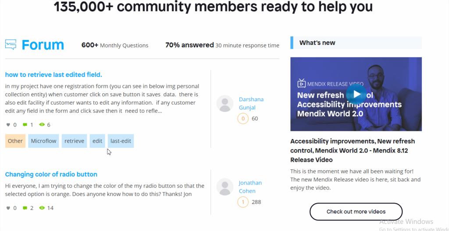449x231 pixels.
Task: Select the Other category tag
Action: pos(15,141)
